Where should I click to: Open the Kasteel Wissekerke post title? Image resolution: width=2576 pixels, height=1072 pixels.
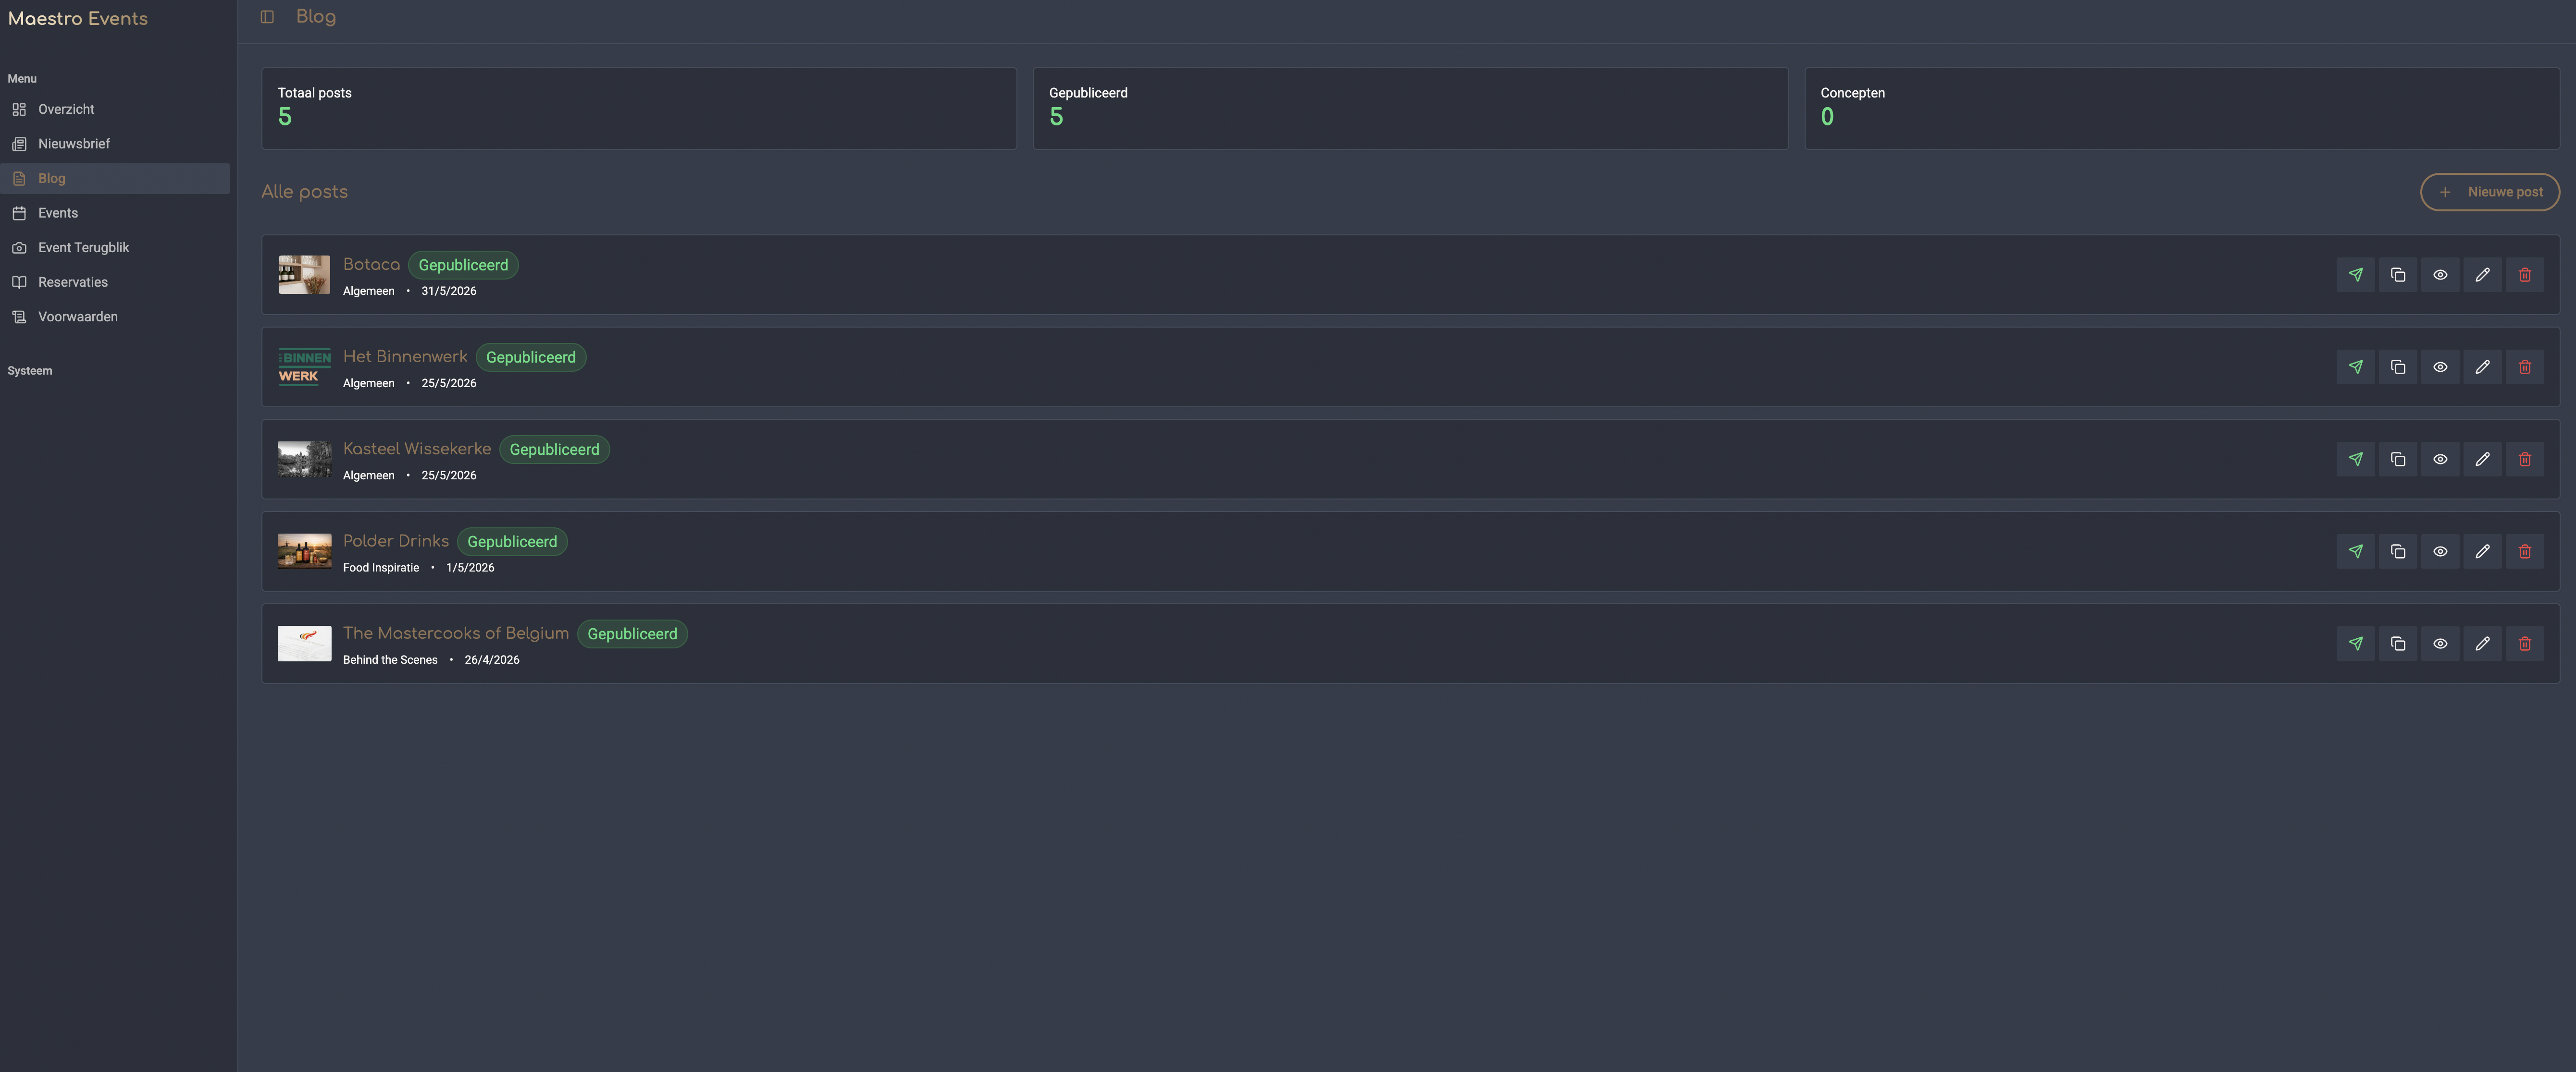[x=417, y=449]
